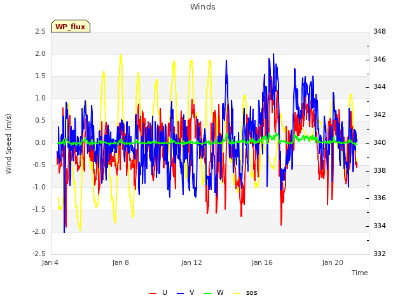
Task: Click the 1.0 left axis tick label
Action: (41, 98)
